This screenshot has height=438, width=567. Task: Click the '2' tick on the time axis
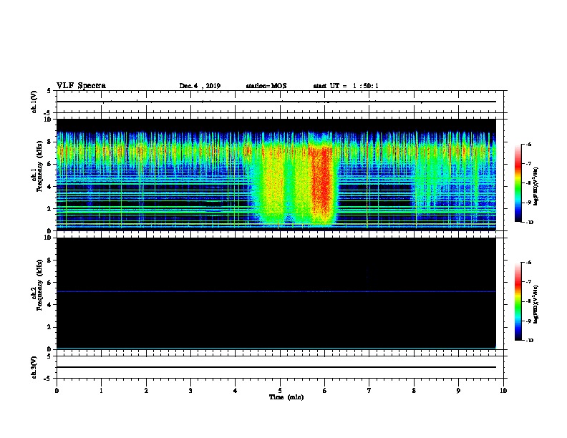146,391
